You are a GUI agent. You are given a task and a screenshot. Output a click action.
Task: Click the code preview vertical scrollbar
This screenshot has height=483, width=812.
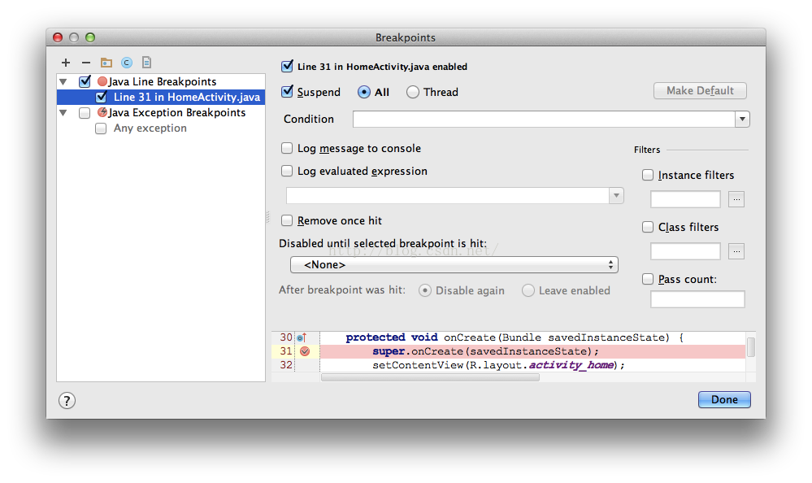click(x=751, y=347)
